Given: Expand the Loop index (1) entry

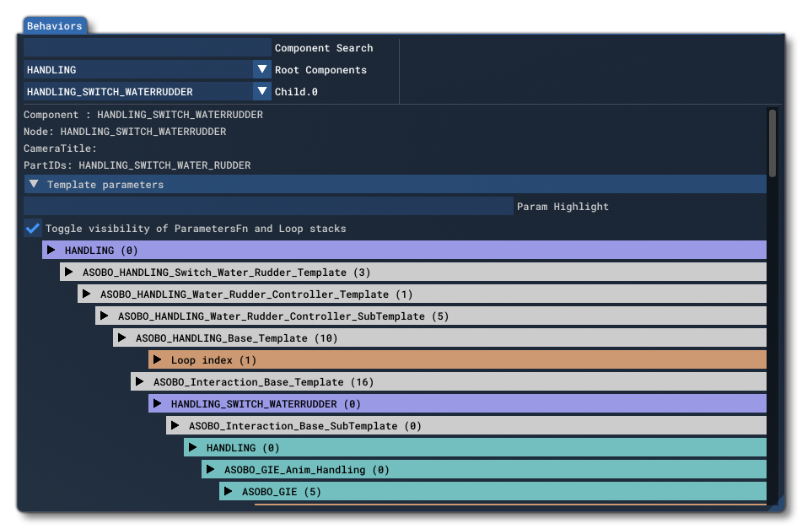Looking at the screenshot, I should [x=156, y=359].
